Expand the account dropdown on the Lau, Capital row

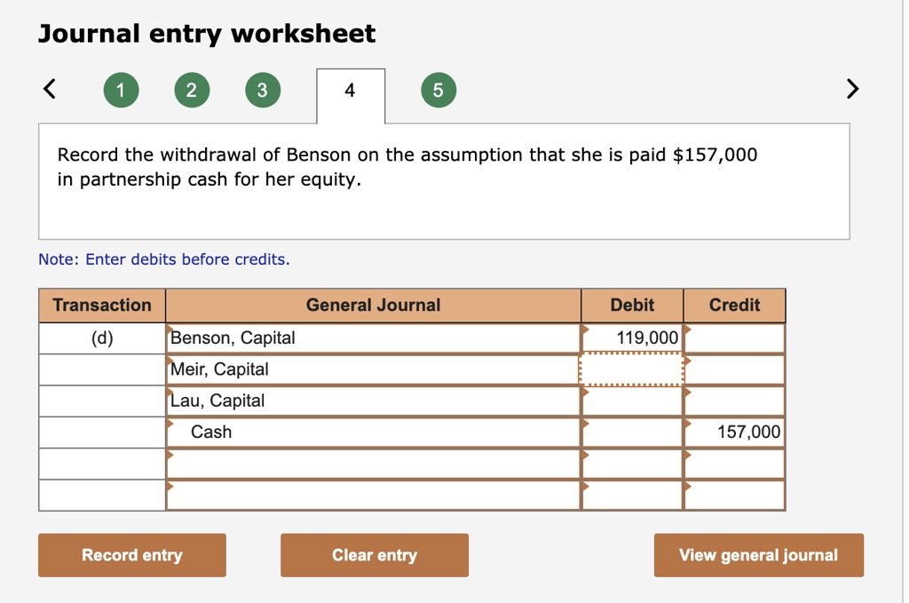[x=170, y=394]
